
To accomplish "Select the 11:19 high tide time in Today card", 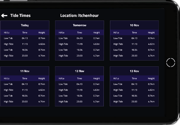I will tap(25, 44).
